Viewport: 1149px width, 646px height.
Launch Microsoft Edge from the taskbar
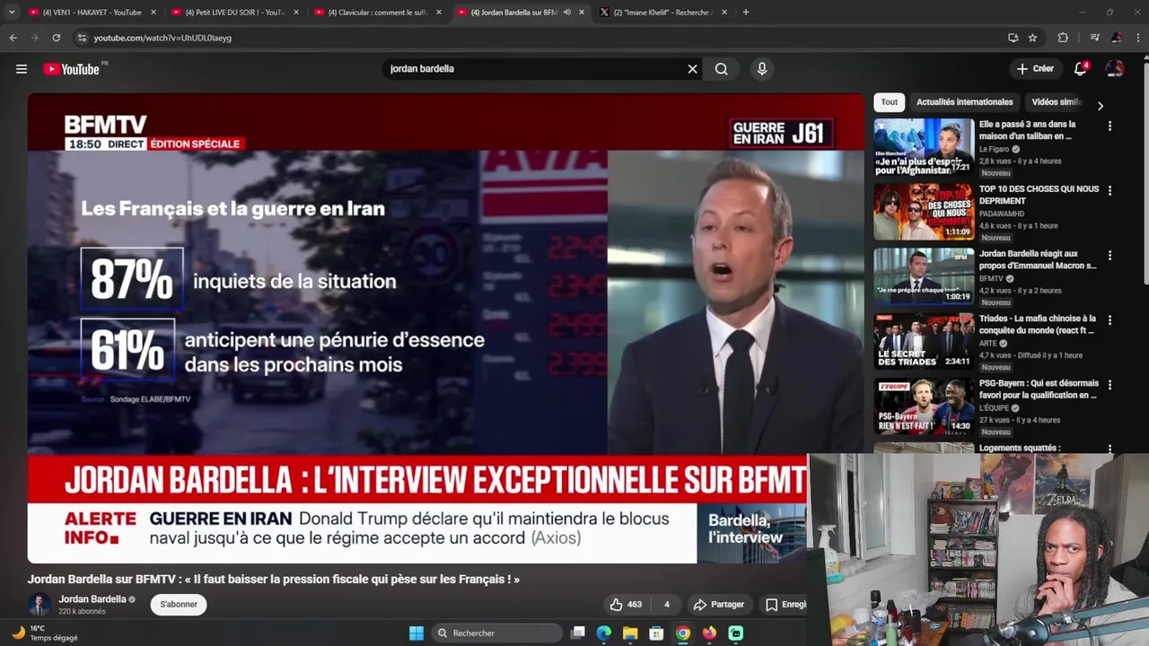pyautogui.click(x=604, y=633)
